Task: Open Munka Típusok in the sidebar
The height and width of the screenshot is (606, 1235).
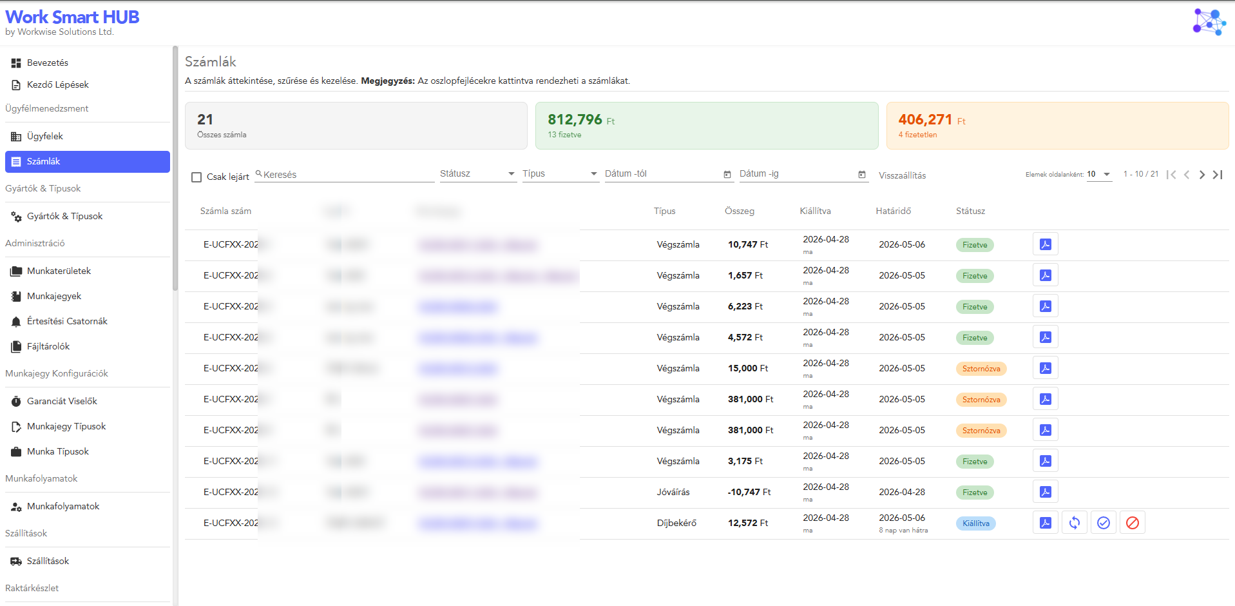Action: 88,451
